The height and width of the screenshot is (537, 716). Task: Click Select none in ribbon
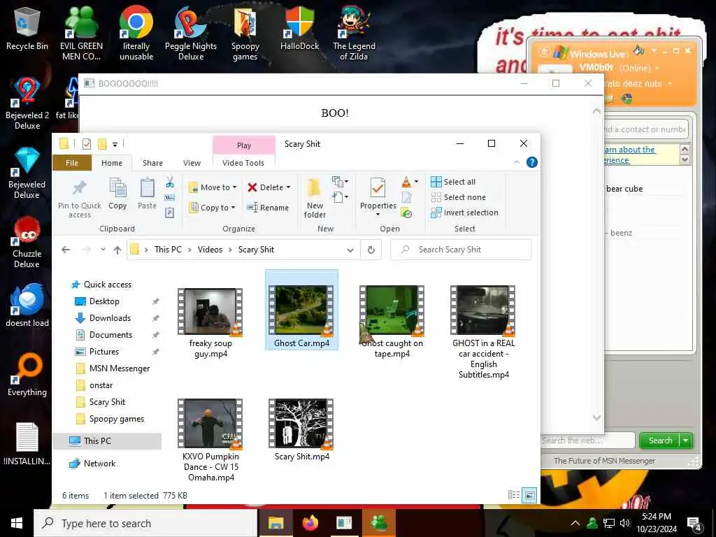[x=459, y=197]
